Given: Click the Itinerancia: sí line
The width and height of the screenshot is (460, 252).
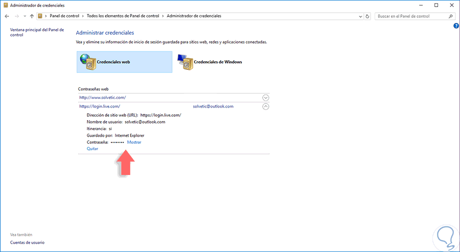Looking at the screenshot, I should pos(100,129).
